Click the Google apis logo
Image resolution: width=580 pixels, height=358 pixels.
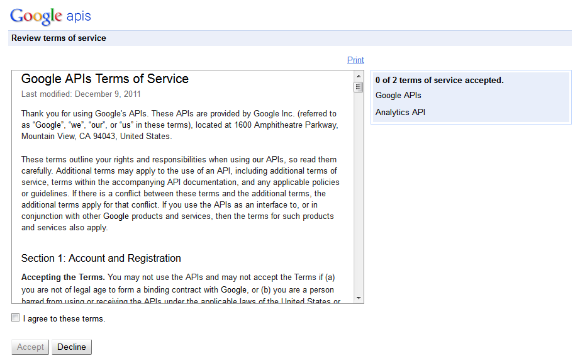50,16
